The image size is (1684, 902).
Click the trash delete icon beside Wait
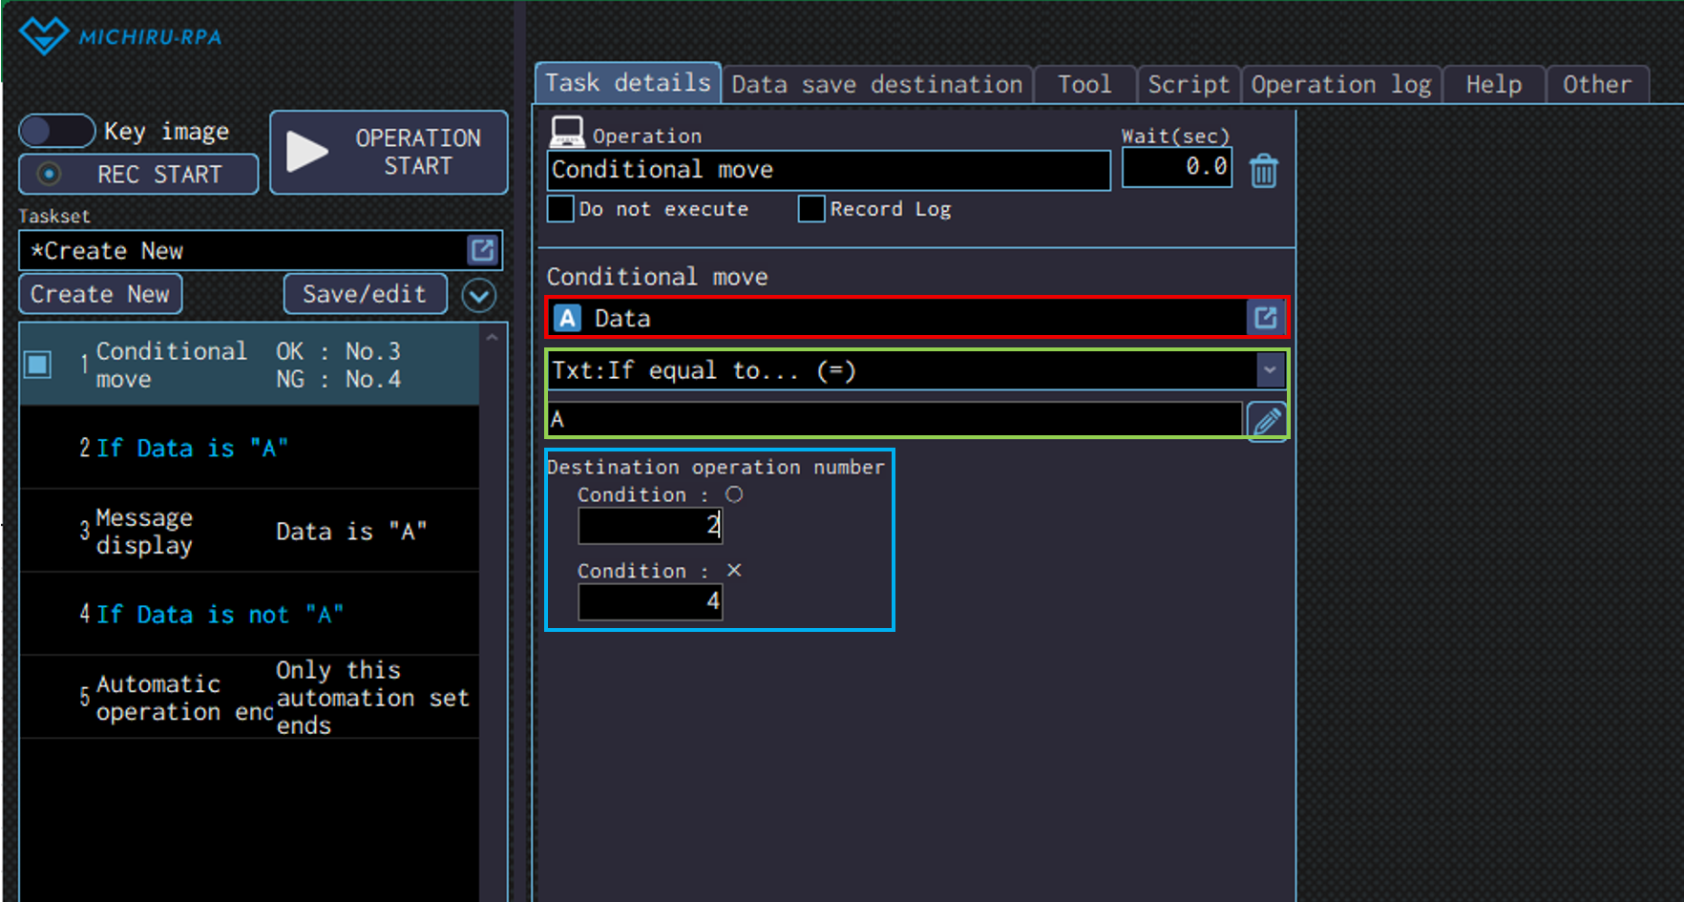coord(1263,171)
